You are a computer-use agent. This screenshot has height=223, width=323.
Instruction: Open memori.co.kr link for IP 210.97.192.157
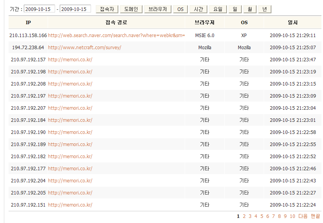pyautogui.click(x=70, y=60)
